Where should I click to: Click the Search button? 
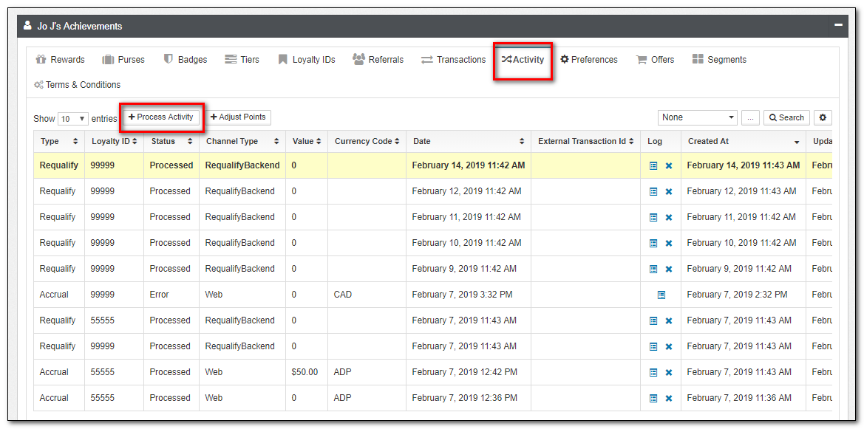coord(786,118)
